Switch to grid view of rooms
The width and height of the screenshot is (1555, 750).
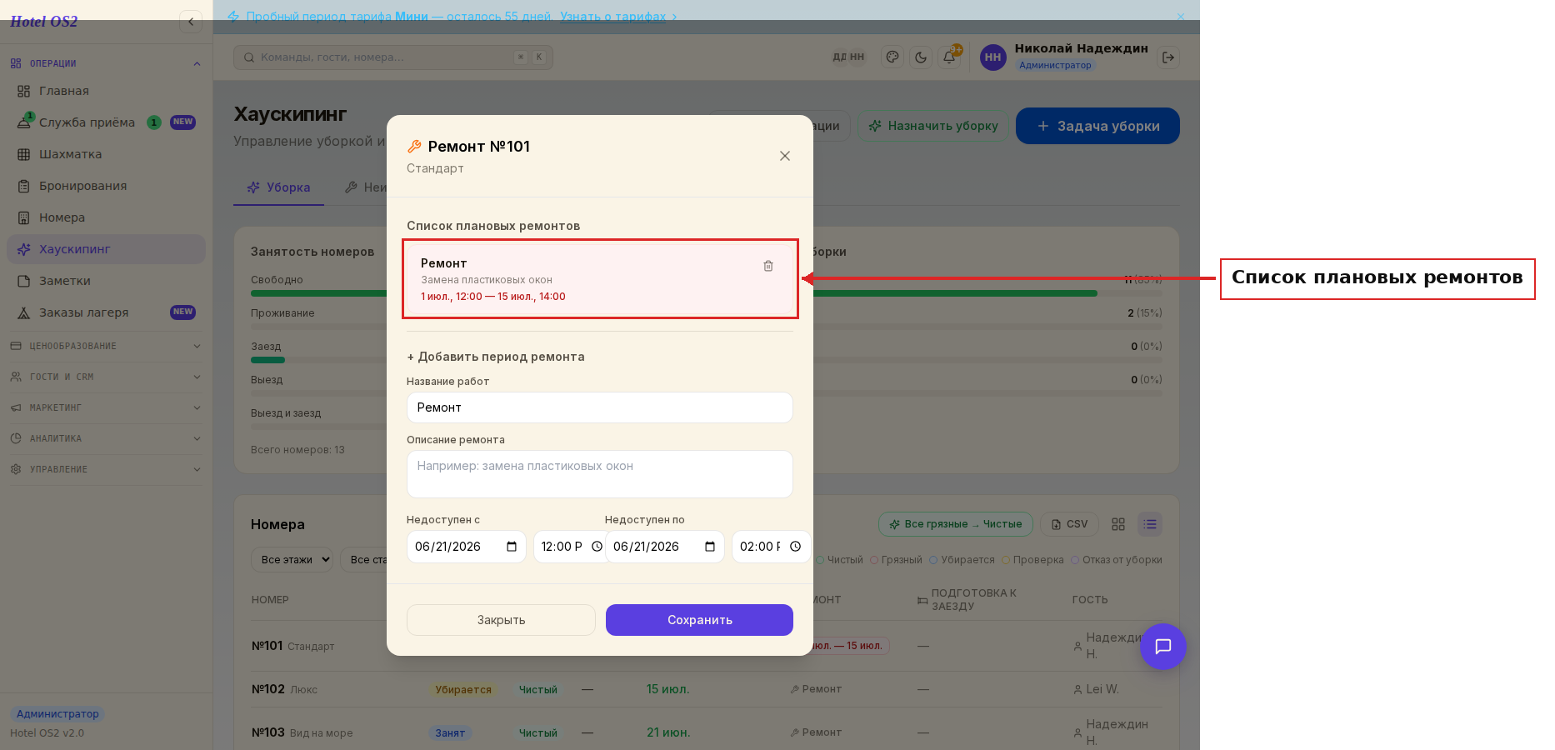pyautogui.click(x=1118, y=524)
